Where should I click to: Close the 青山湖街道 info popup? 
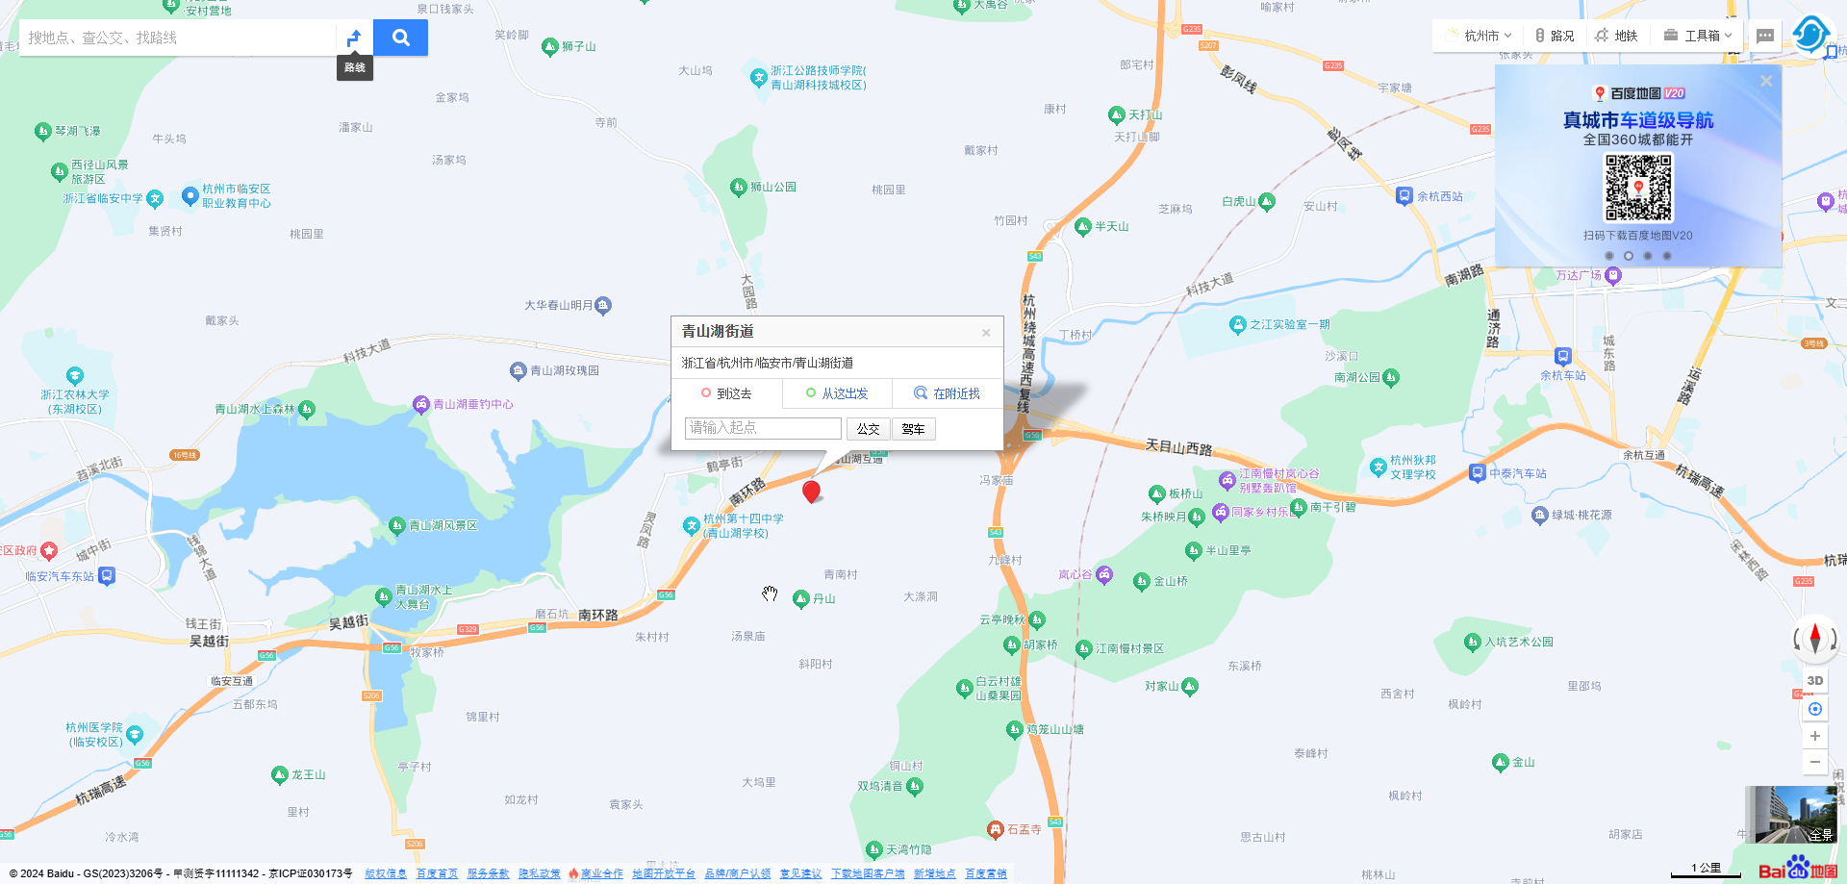tap(986, 333)
